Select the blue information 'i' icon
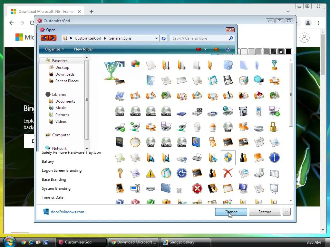 point(275,158)
